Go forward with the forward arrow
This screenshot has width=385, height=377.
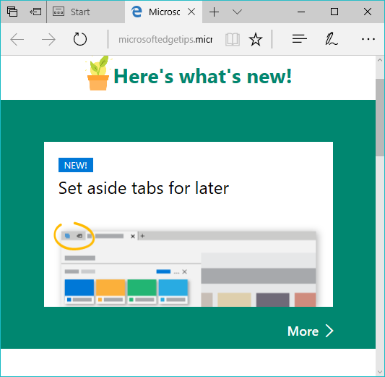(48, 39)
